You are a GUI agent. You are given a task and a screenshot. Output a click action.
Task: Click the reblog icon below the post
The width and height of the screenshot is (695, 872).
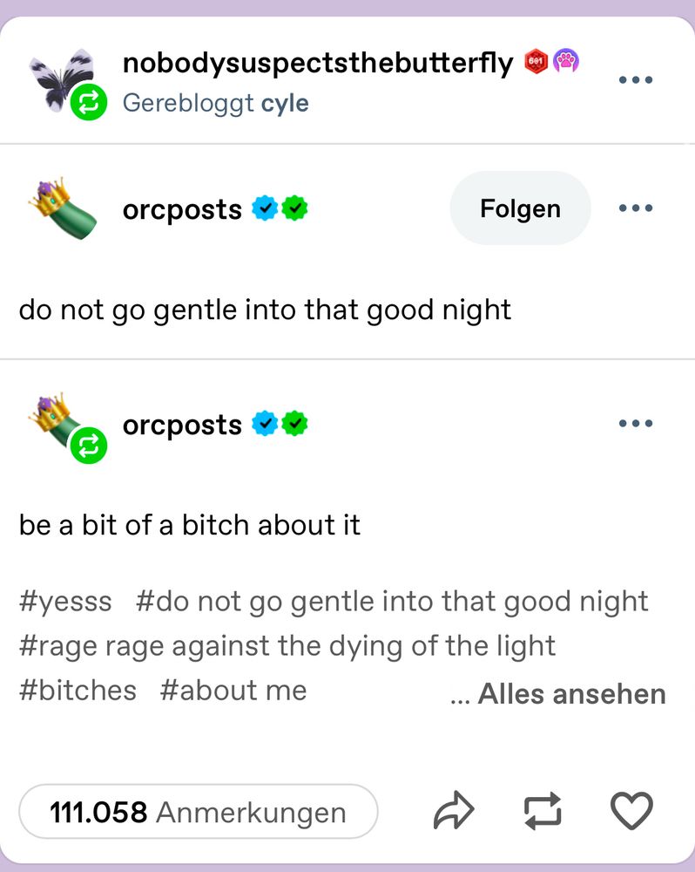(x=543, y=810)
